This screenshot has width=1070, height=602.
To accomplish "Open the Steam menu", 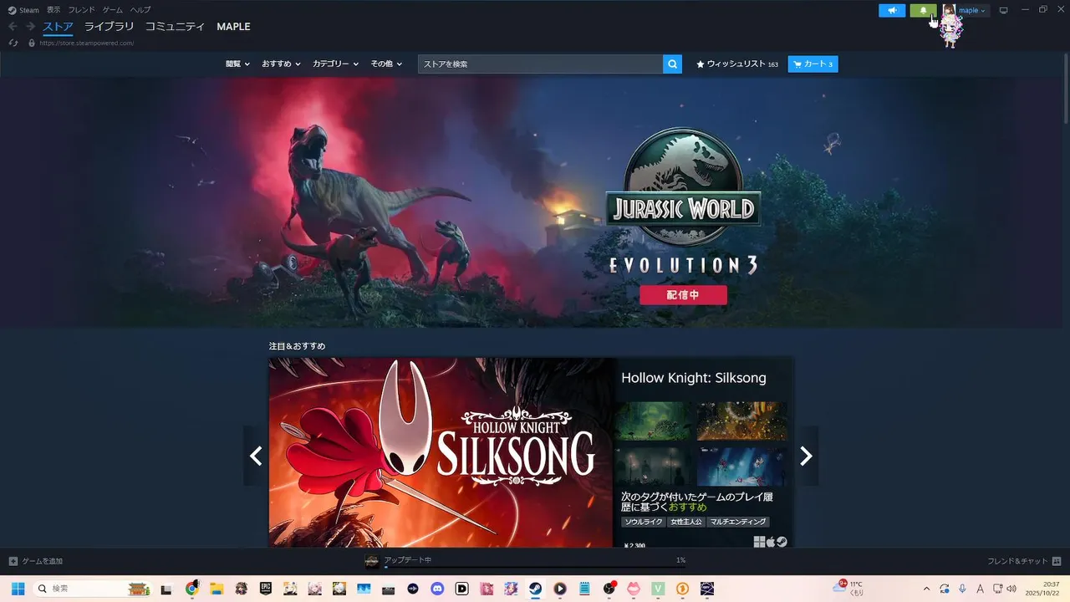I will [x=29, y=10].
